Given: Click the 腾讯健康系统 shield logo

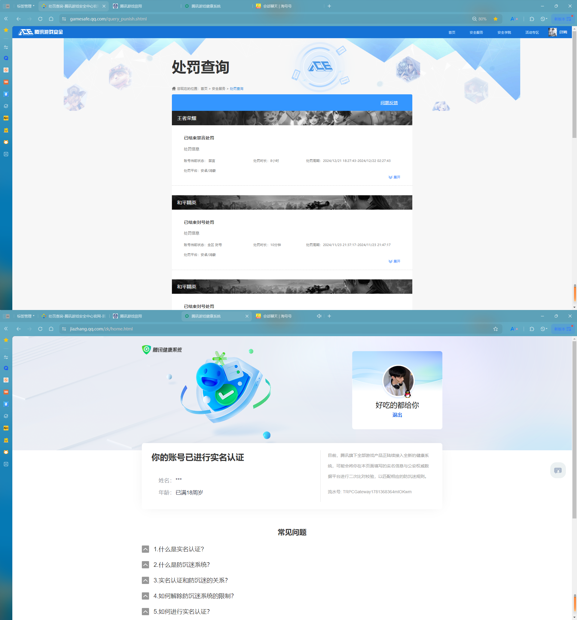Looking at the screenshot, I should tap(162, 350).
